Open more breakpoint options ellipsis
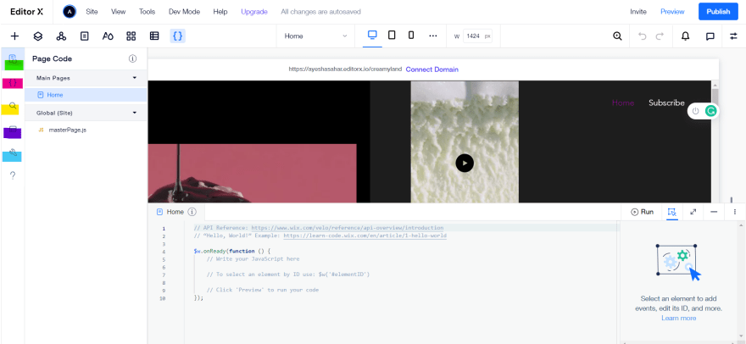This screenshot has height=344, width=746. (433, 36)
